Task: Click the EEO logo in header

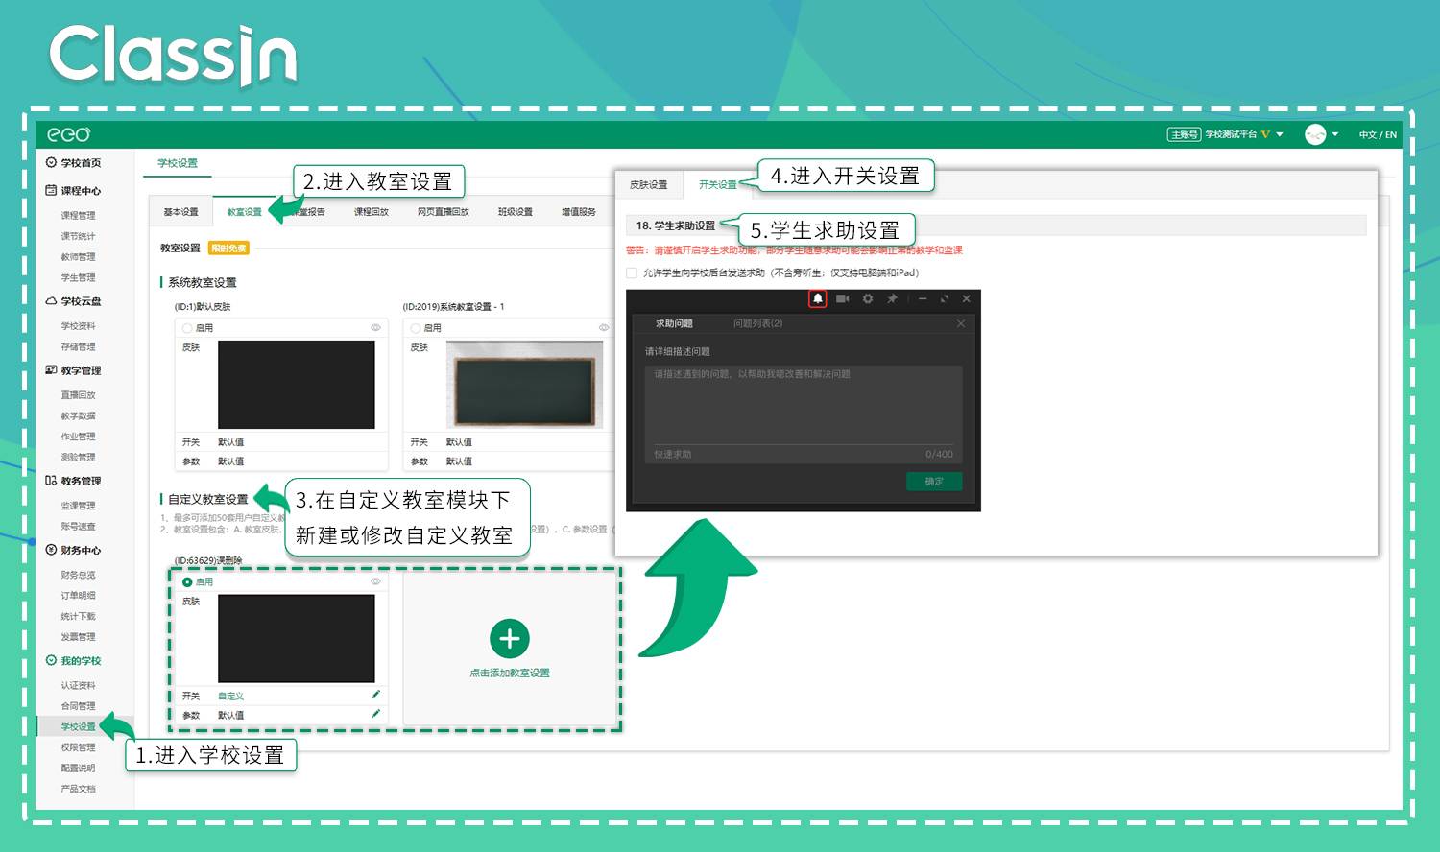Action: pos(68,134)
